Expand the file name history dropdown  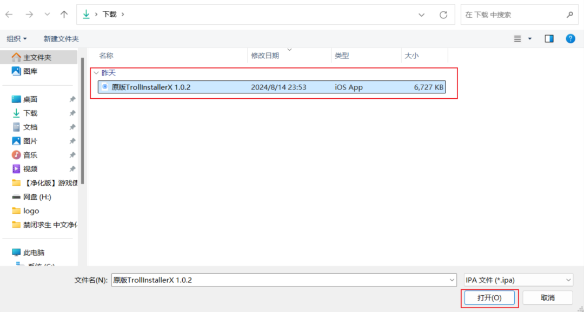coord(452,280)
